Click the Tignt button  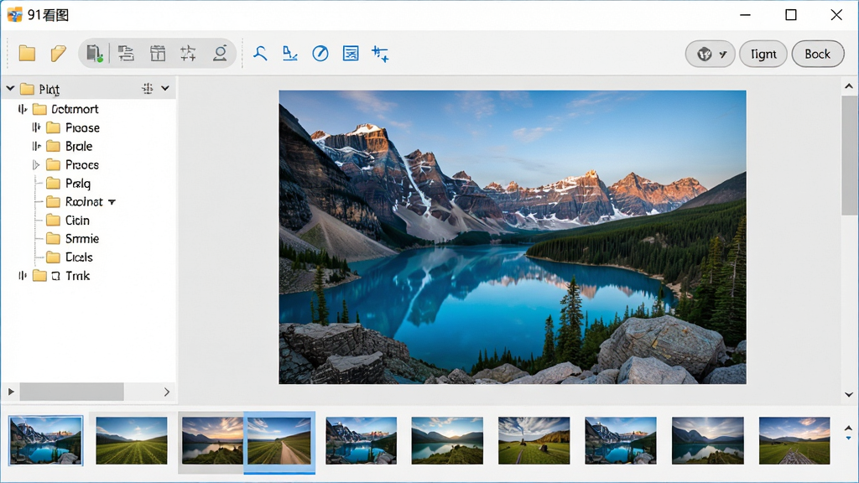(x=763, y=54)
